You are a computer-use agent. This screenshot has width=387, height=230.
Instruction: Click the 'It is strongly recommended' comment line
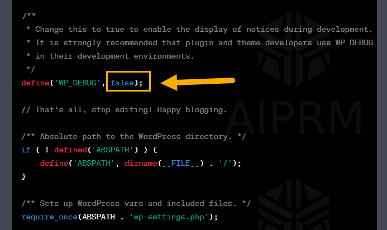point(200,42)
